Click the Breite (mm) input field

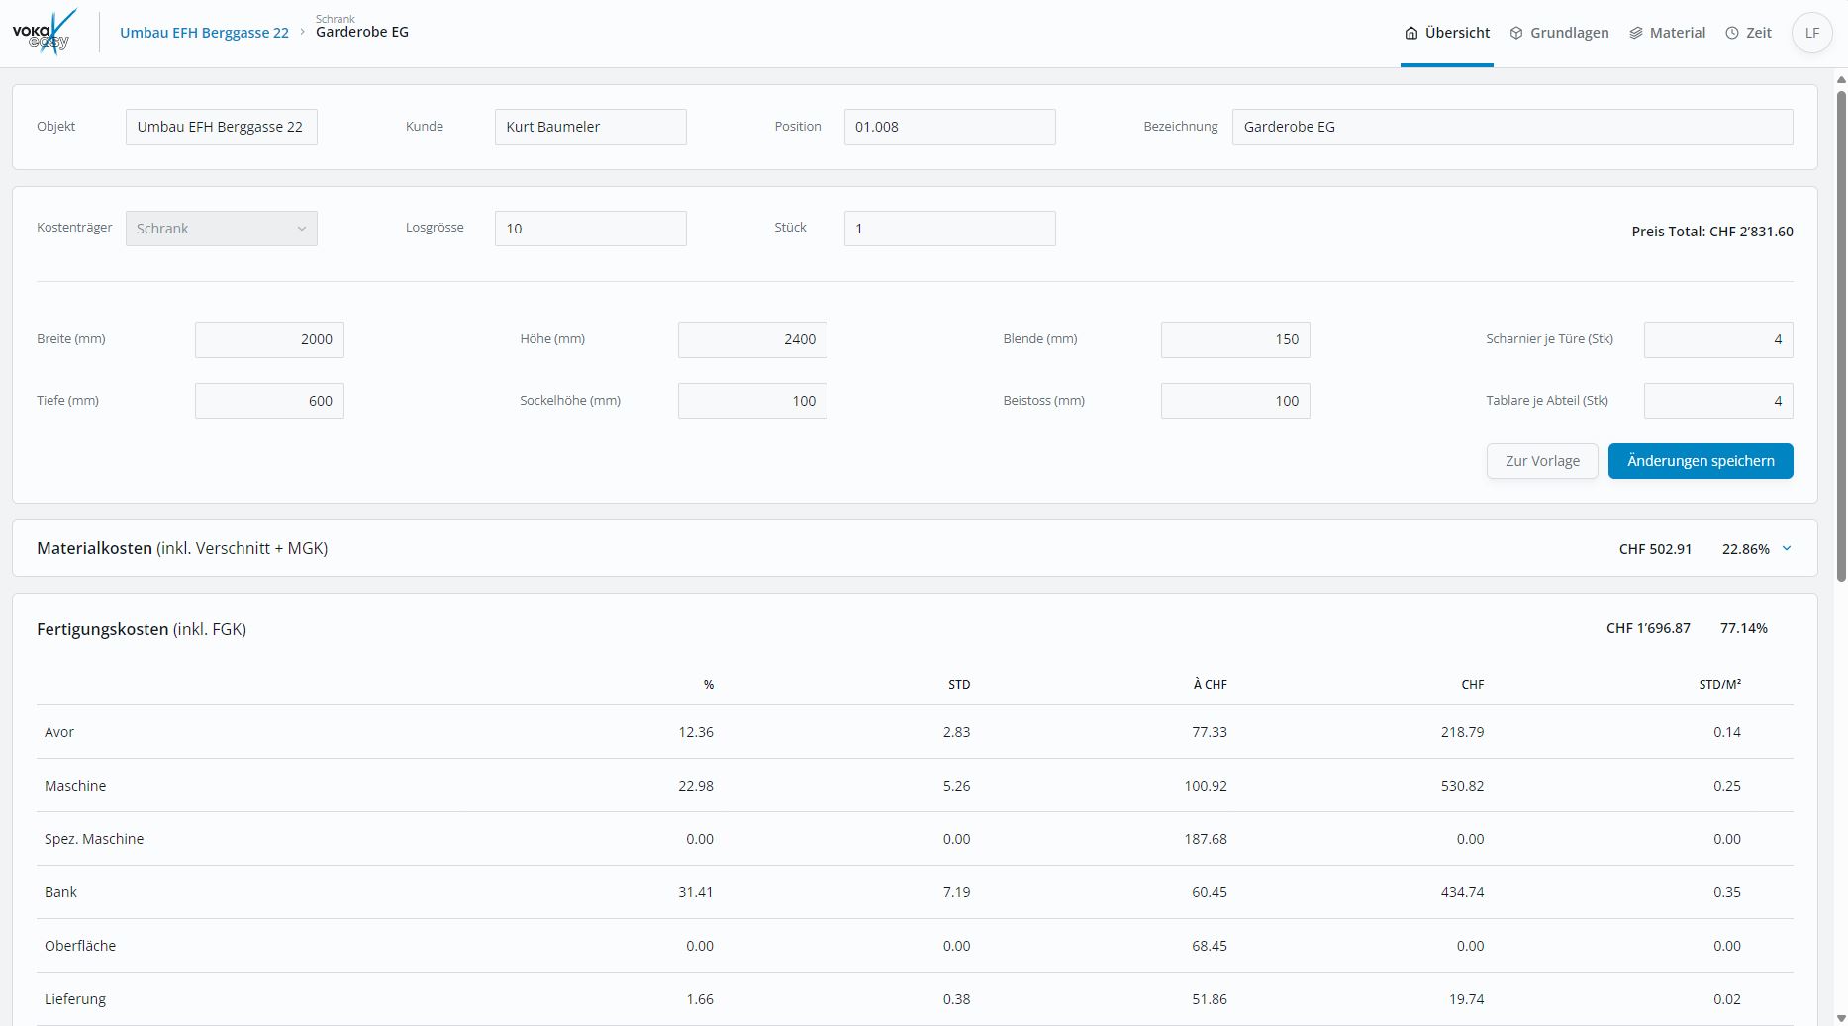(x=269, y=339)
